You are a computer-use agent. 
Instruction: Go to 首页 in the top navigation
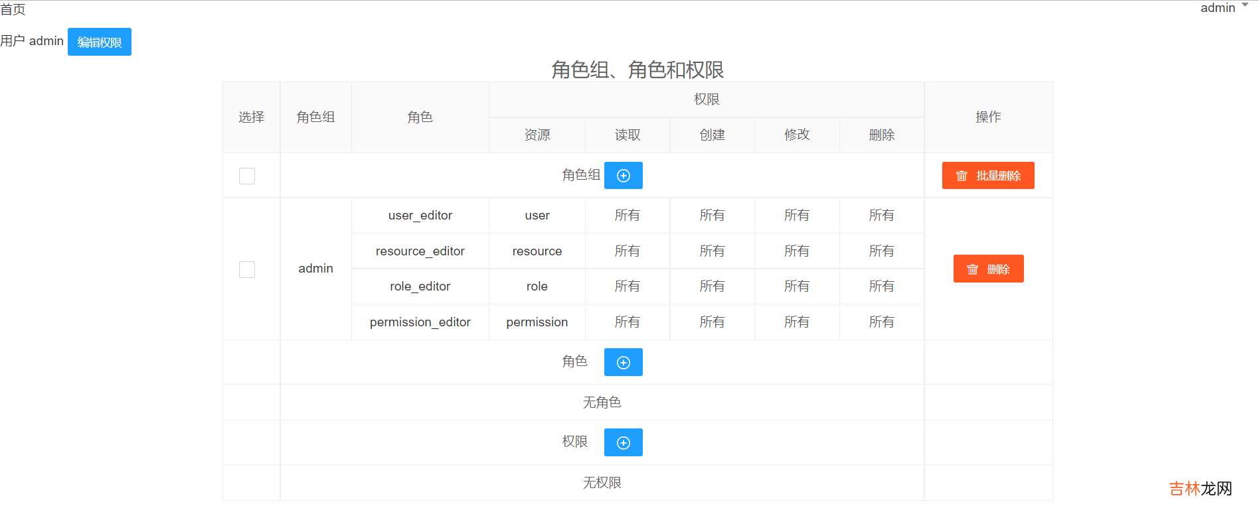(x=13, y=9)
